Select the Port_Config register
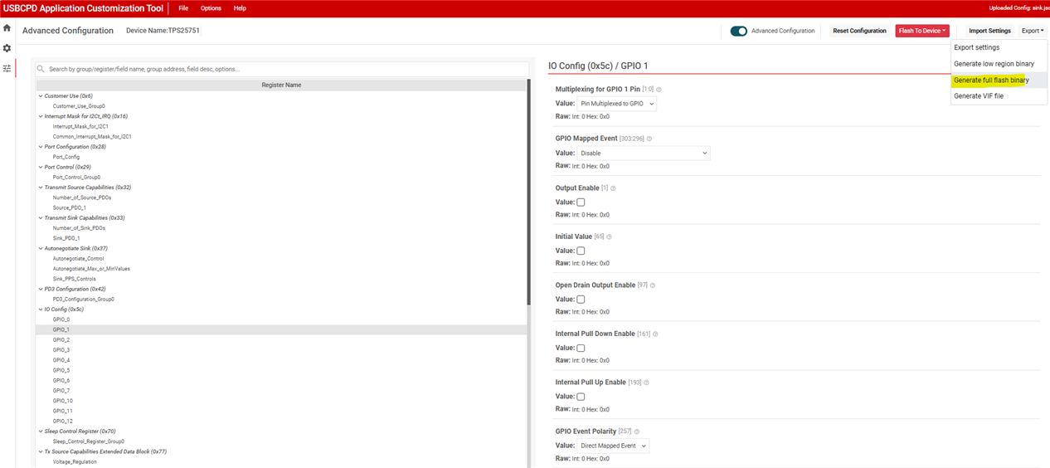Screen dimensions: 1050x468 (66, 157)
